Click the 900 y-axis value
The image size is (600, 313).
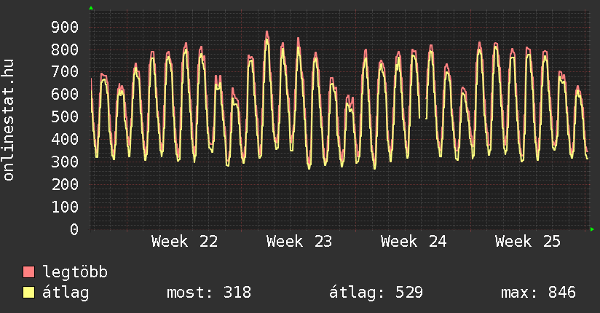click(65, 27)
